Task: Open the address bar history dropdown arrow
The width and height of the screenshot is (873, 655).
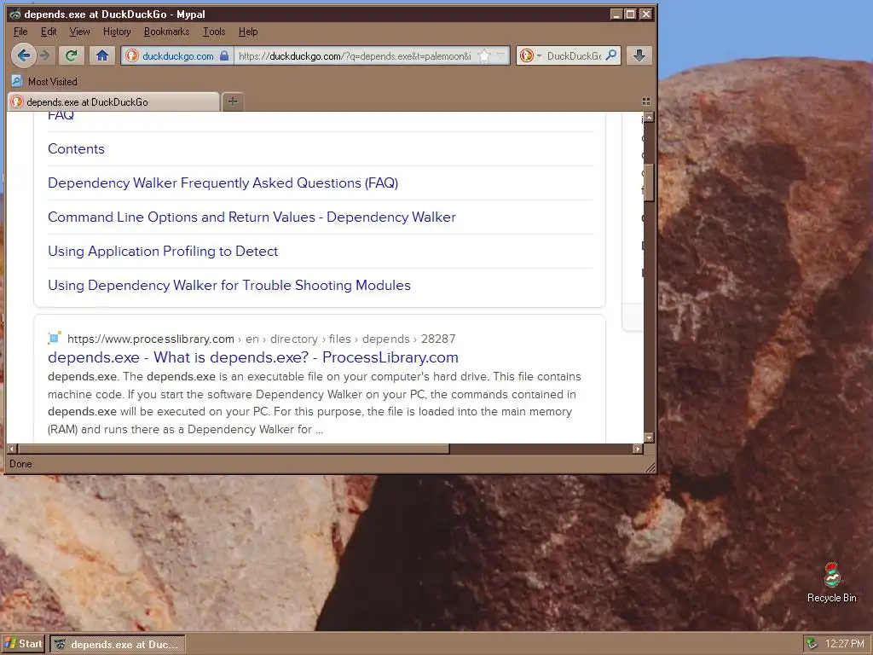Action: [x=501, y=55]
